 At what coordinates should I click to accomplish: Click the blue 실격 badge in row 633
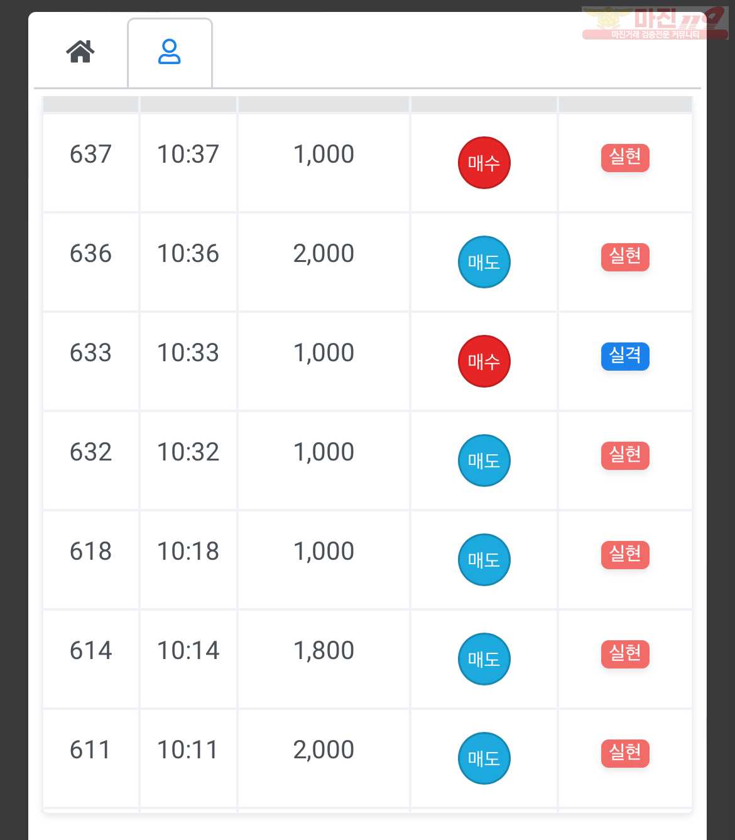pyautogui.click(x=625, y=356)
